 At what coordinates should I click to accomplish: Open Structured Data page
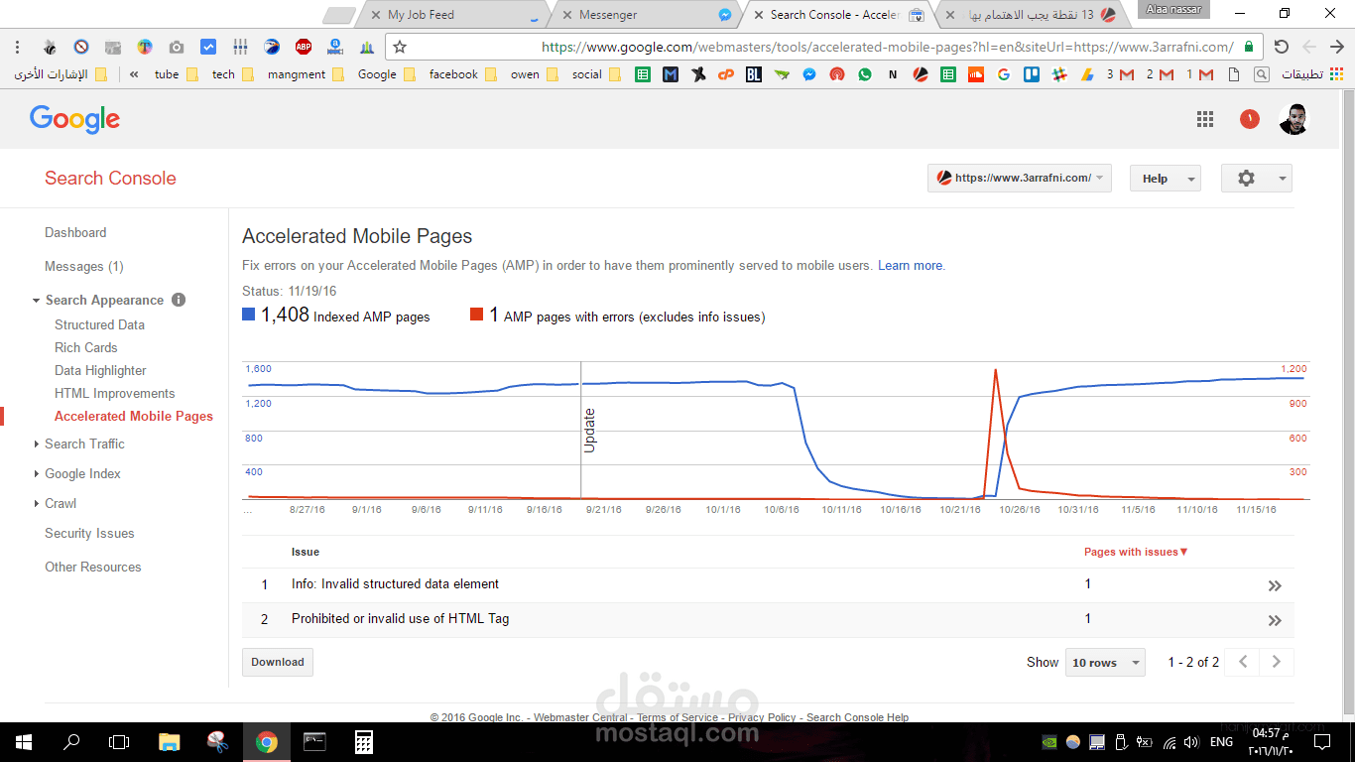[x=99, y=324]
